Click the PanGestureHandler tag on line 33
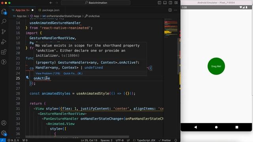This screenshot has width=253, height=142. [61, 119]
